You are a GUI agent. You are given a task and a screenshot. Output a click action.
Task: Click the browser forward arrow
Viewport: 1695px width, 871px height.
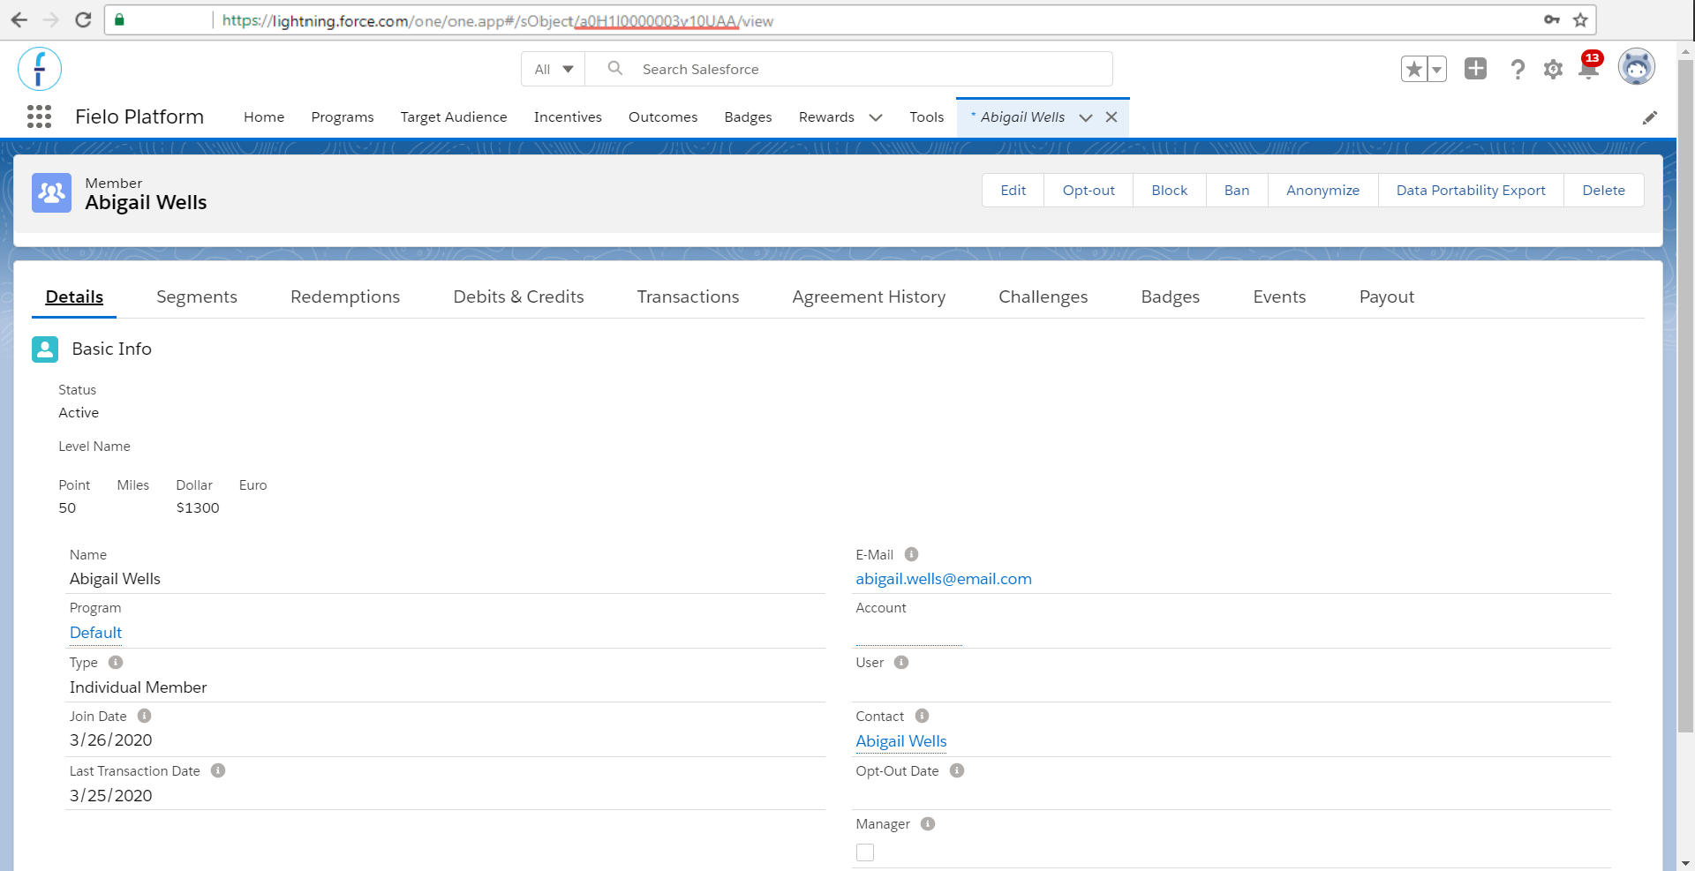click(x=51, y=19)
